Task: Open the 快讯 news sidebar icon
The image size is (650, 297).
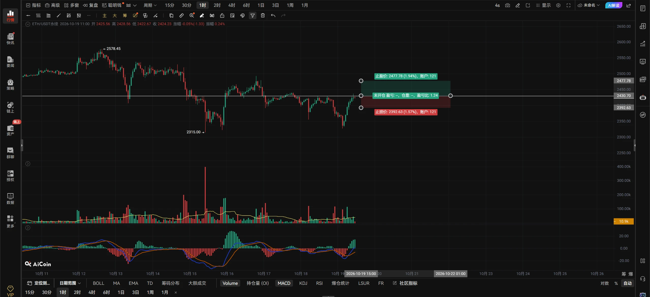Action: click(10, 39)
